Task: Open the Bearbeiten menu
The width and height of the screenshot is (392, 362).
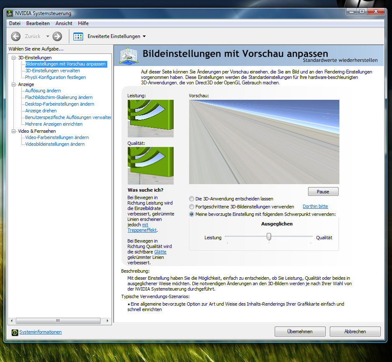Action: coord(38,23)
